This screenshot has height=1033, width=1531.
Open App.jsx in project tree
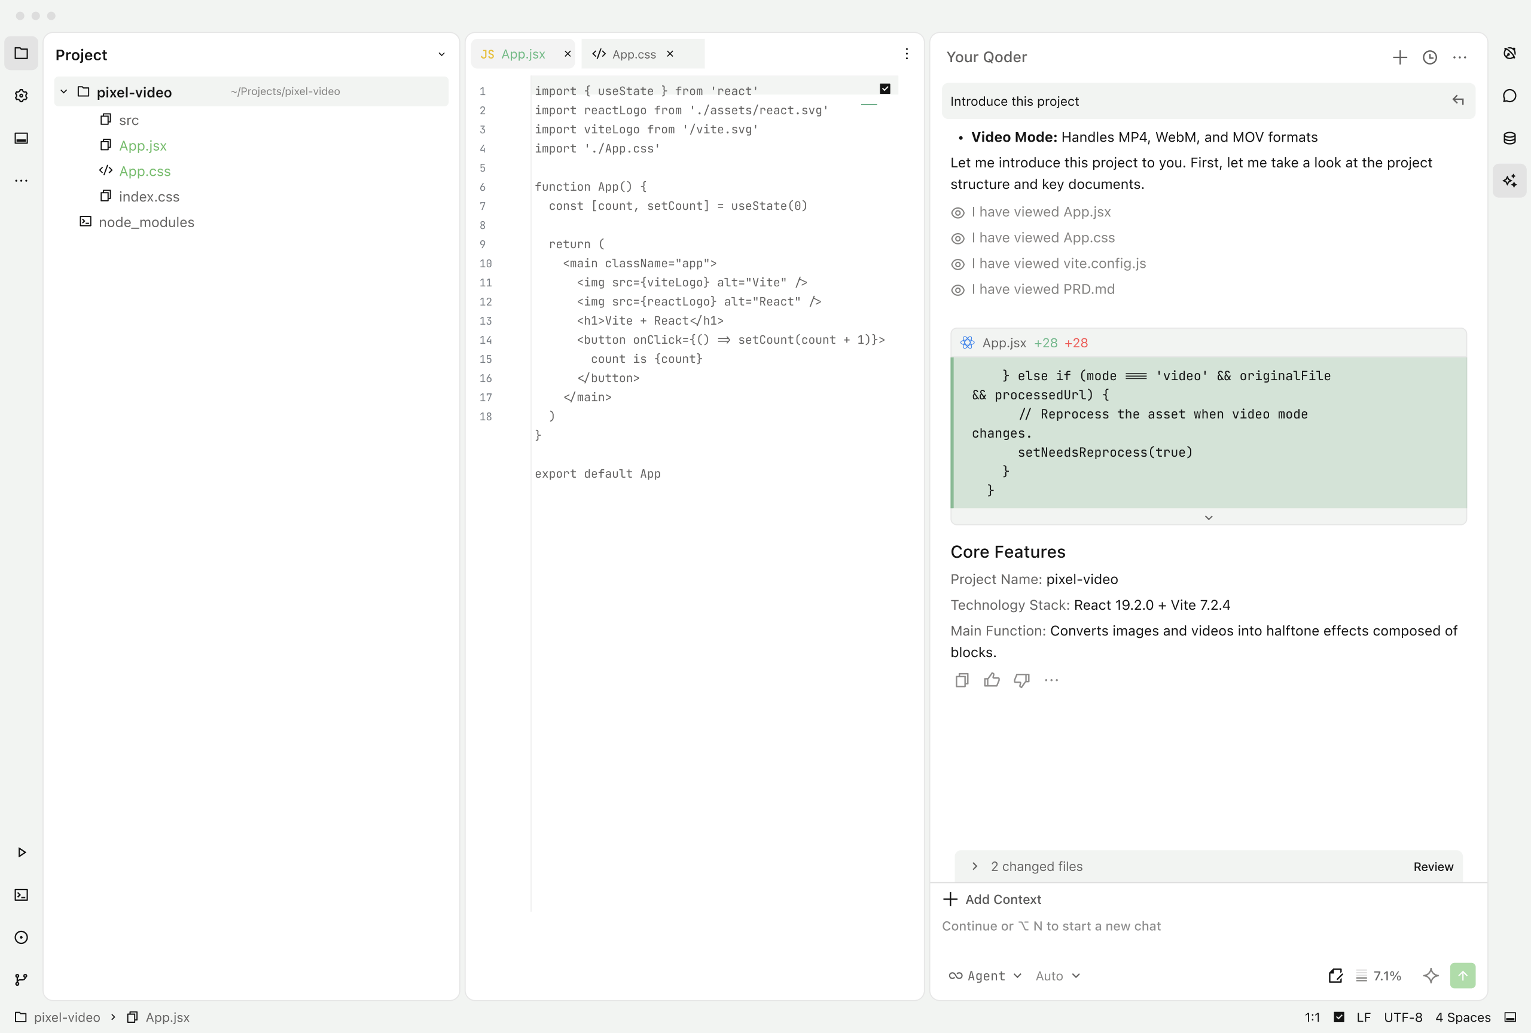coord(142,145)
